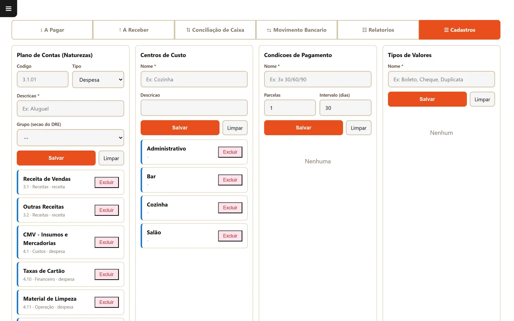The width and height of the screenshot is (514, 321).
Task: Expand the Grupo (secao do DRE) dropdown
Action: (x=70, y=138)
